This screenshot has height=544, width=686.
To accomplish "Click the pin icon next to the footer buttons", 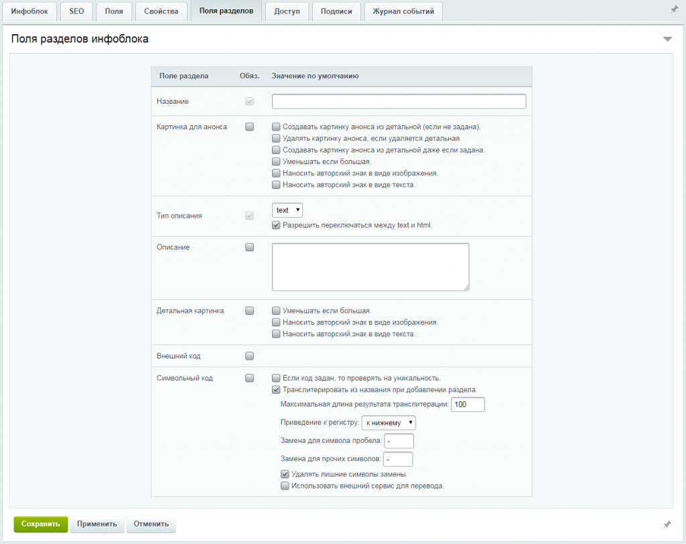I will pyautogui.click(x=667, y=525).
